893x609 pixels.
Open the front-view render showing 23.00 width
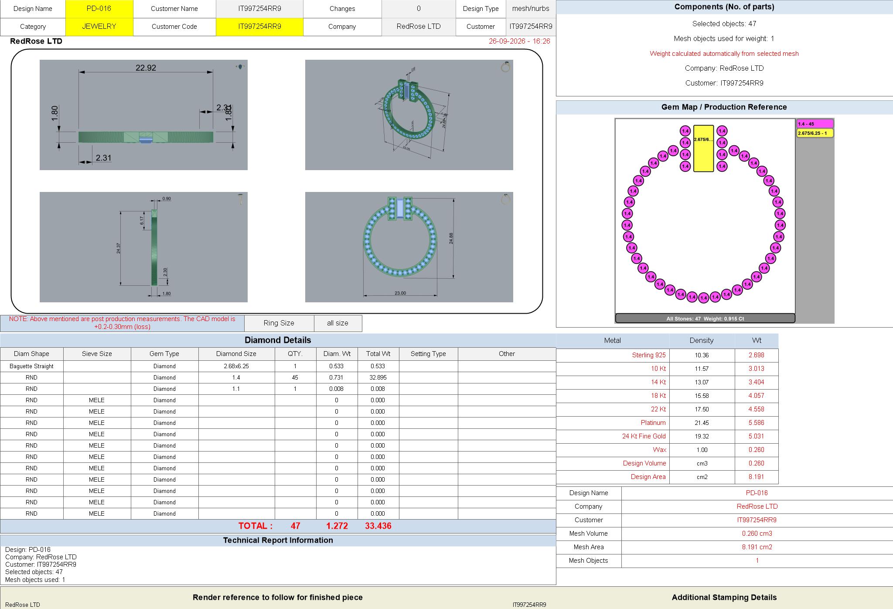[409, 247]
